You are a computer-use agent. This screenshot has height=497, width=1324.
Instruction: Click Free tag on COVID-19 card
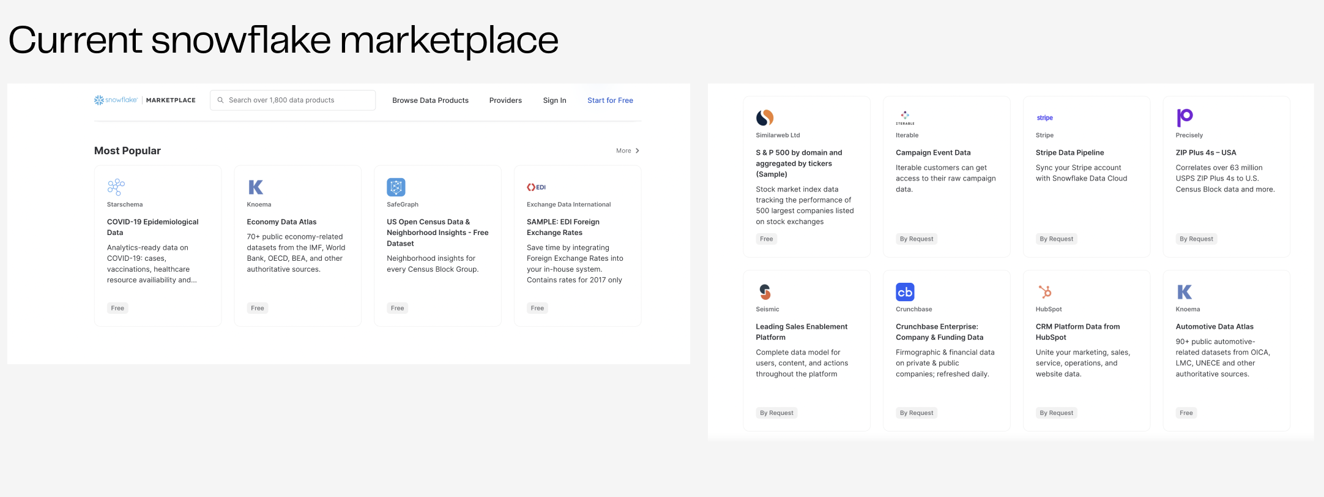tap(117, 308)
